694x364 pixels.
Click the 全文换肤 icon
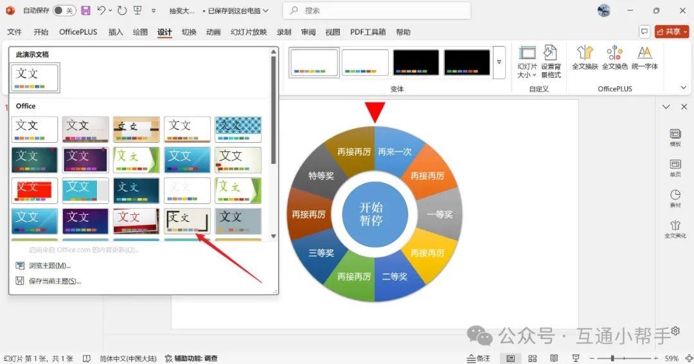click(585, 58)
